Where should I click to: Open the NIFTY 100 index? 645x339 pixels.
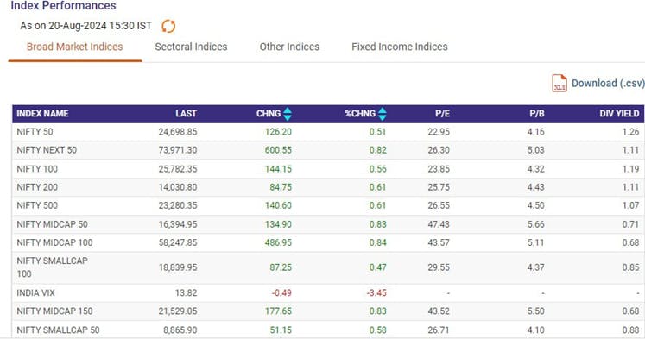[x=37, y=169]
